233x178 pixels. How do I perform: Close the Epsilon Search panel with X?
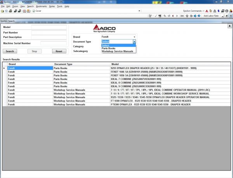point(230,26)
